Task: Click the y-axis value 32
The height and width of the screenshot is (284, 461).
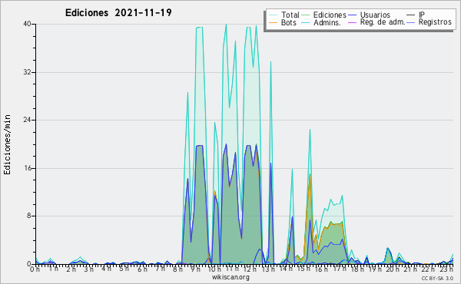Action: pyautogui.click(x=28, y=72)
